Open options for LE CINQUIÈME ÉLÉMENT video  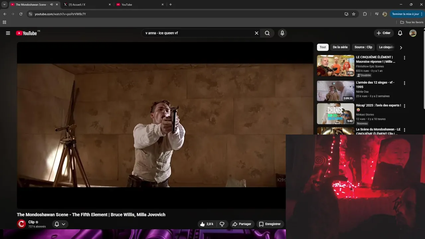point(404,58)
